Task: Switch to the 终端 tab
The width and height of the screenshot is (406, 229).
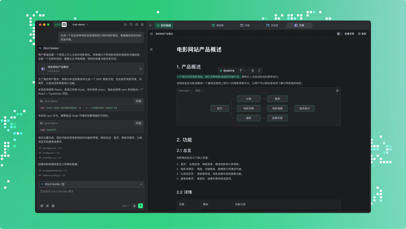Action: click(x=245, y=25)
